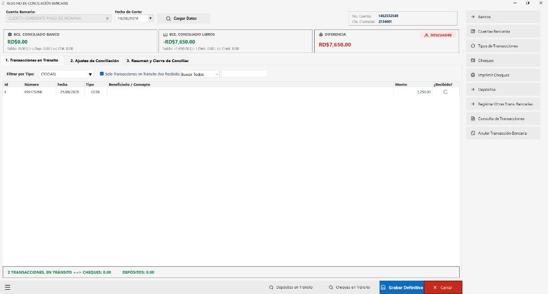Click the Id column header
Screen dimensions: 548x294
point(13,84)
